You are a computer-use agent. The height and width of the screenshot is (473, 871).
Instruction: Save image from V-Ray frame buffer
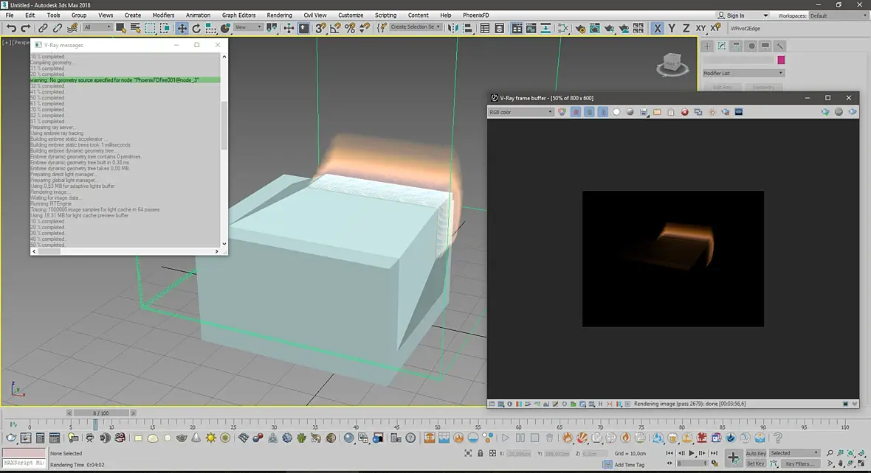click(x=644, y=112)
